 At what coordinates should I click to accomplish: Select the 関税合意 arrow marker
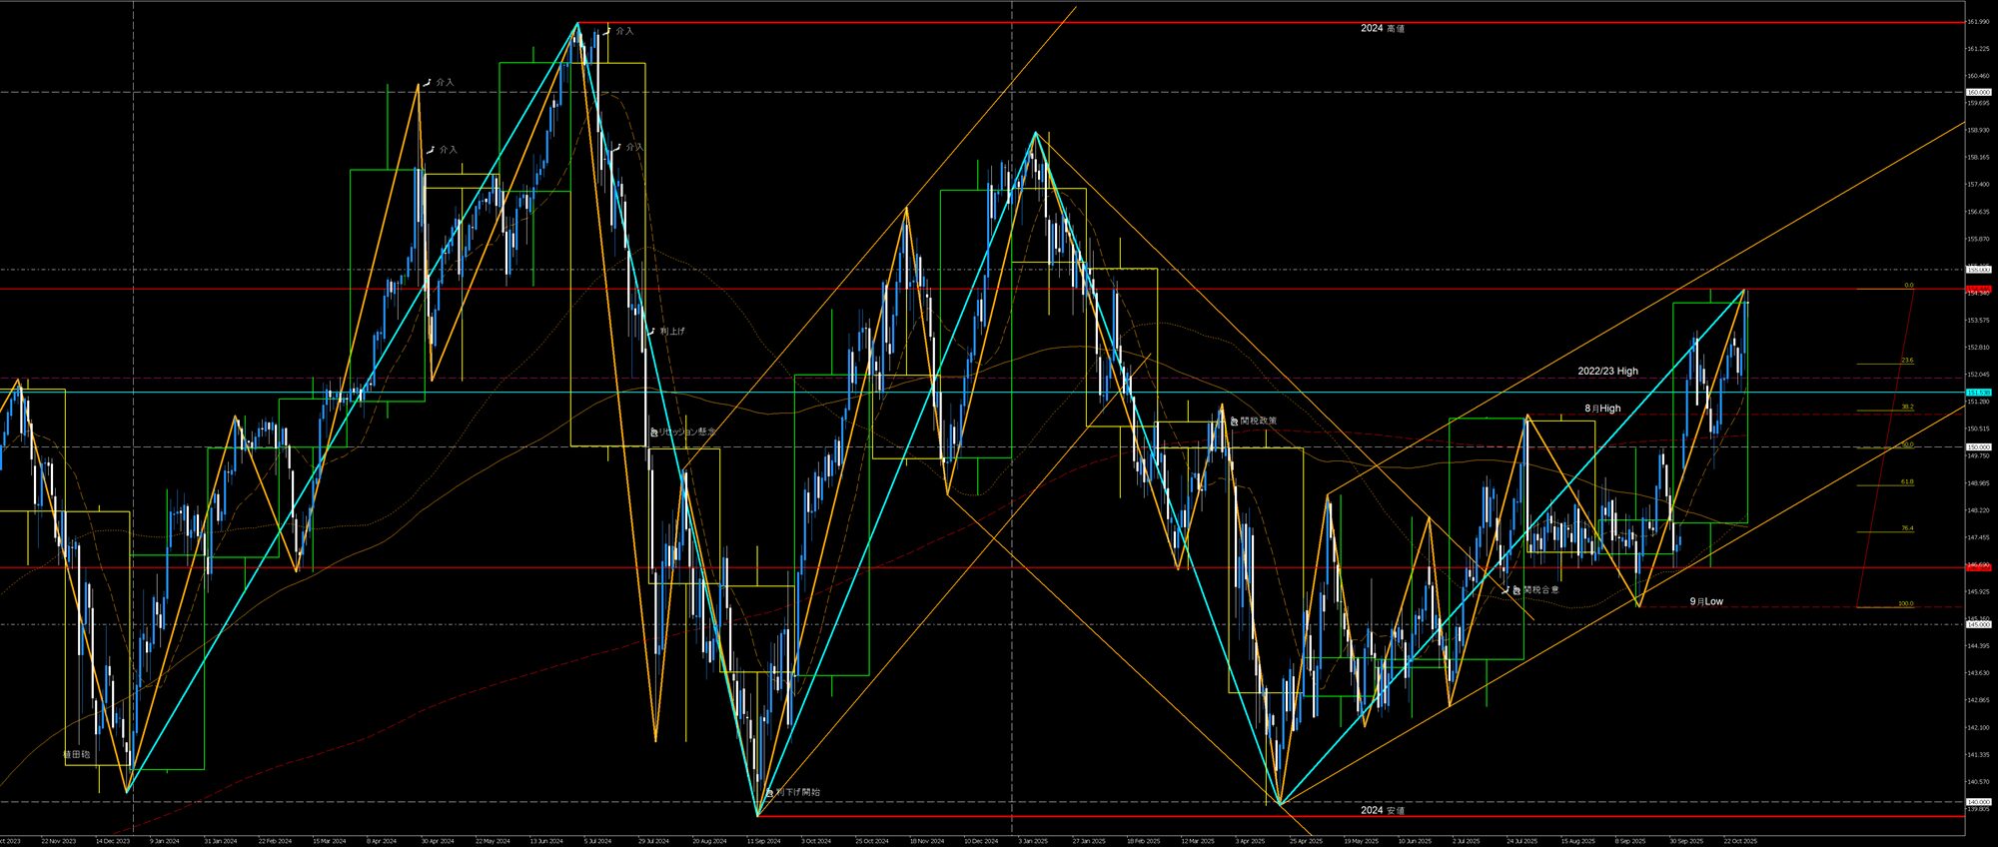click(x=1506, y=590)
